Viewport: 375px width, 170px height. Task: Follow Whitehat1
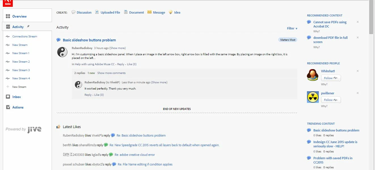point(331,78)
